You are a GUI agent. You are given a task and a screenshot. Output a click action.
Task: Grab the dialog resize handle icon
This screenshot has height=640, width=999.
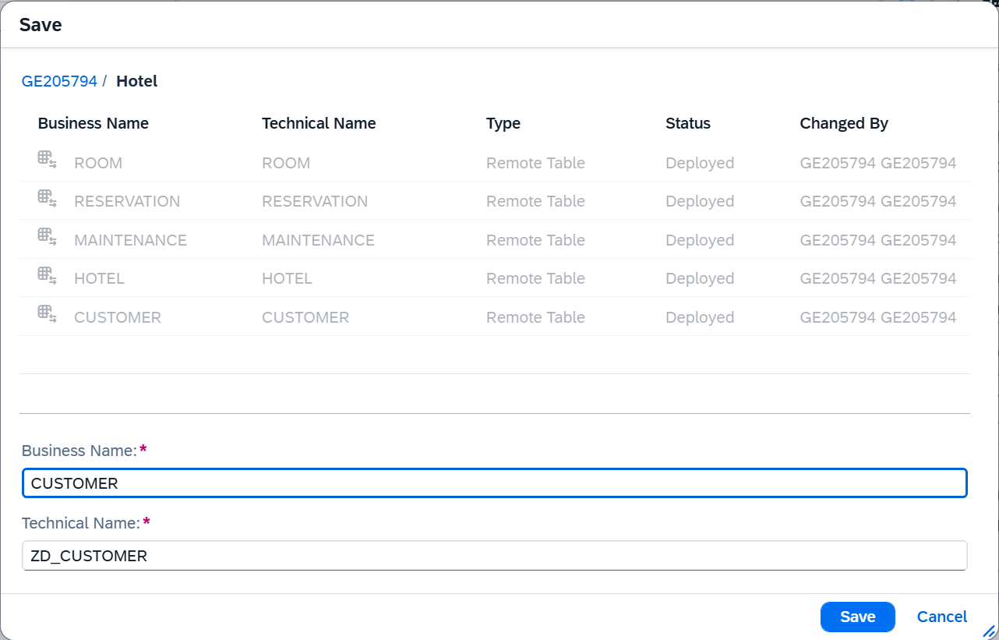(989, 631)
